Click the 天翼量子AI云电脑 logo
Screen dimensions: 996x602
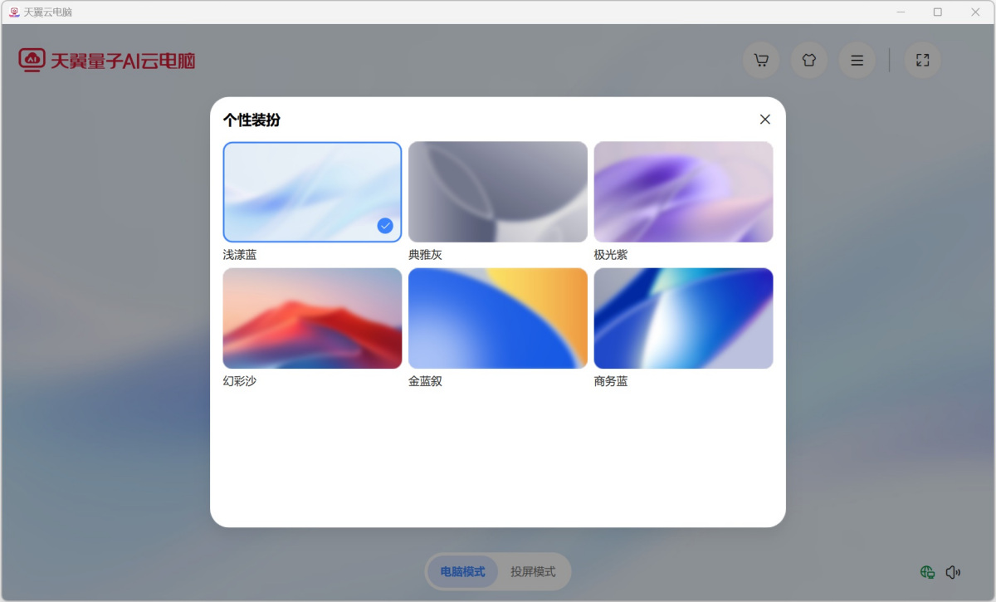107,60
